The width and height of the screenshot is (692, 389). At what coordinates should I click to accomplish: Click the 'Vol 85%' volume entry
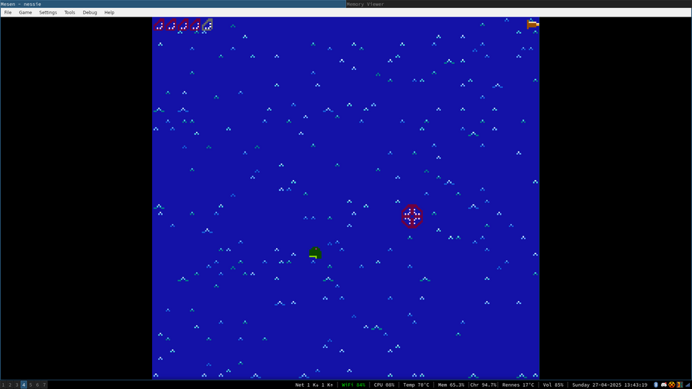pyautogui.click(x=553, y=385)
